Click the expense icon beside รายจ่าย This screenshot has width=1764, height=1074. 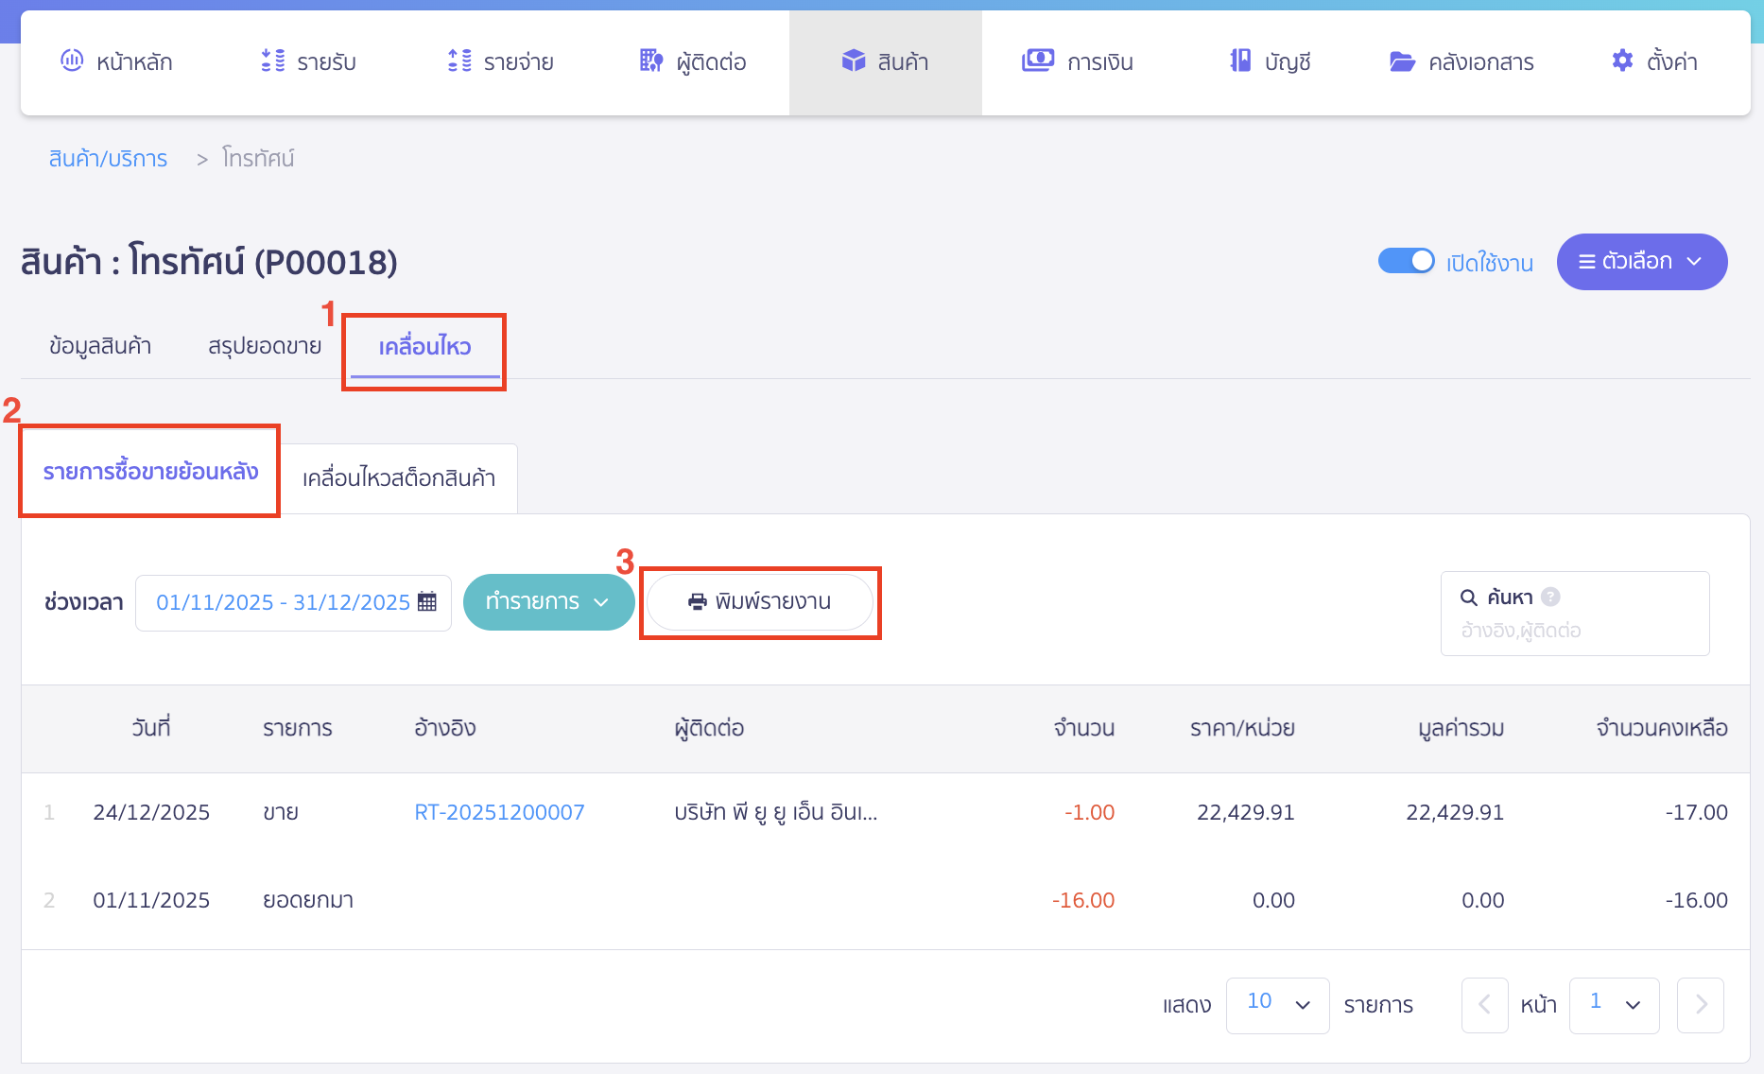[459, 61]
